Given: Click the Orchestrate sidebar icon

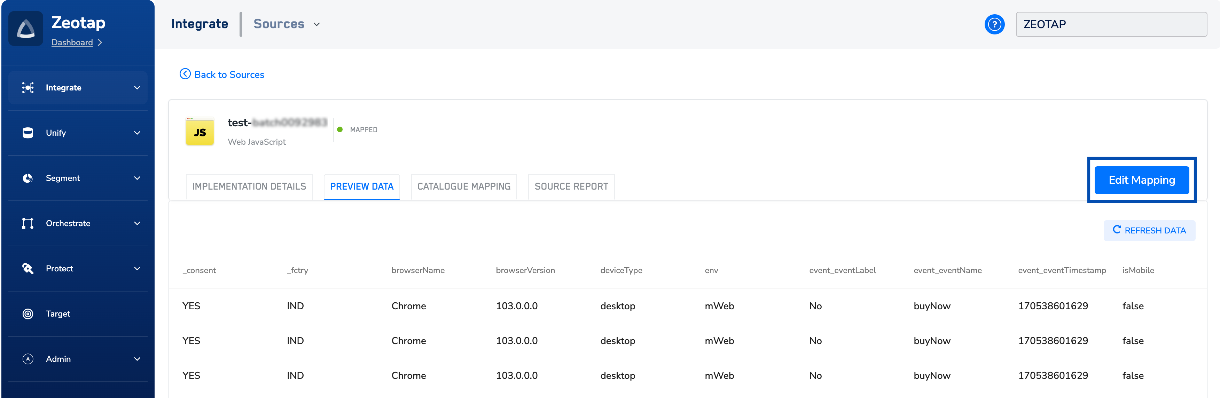Looking at the screenshot, I should (28, 223).
